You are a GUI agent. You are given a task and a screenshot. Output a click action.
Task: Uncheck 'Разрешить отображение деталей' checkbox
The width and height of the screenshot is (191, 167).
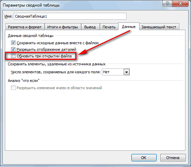13,49
